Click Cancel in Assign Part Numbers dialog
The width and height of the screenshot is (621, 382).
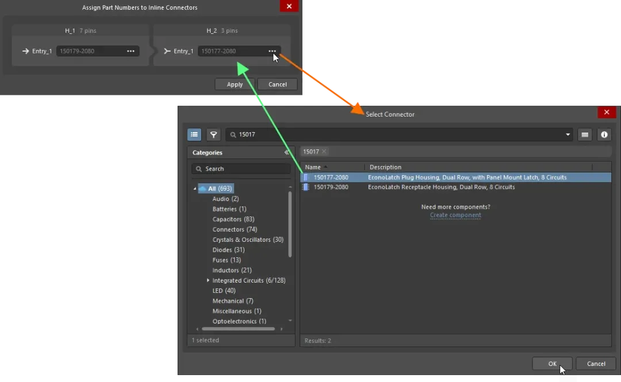click(x=277, y=84)
